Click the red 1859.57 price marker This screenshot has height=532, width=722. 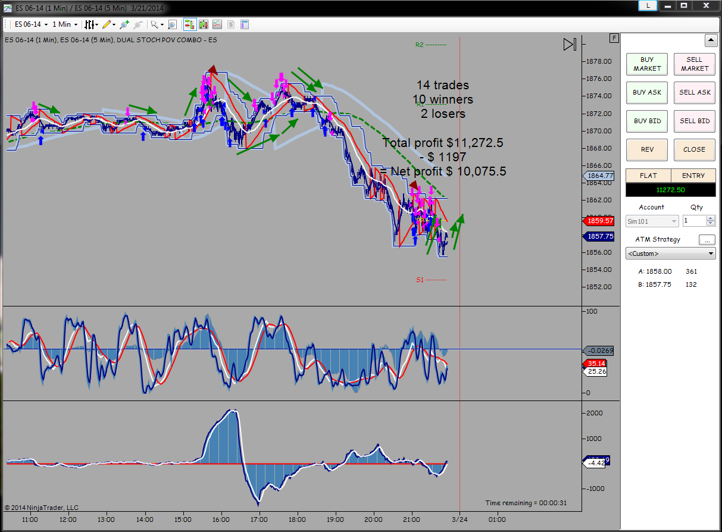coord(599,221)
